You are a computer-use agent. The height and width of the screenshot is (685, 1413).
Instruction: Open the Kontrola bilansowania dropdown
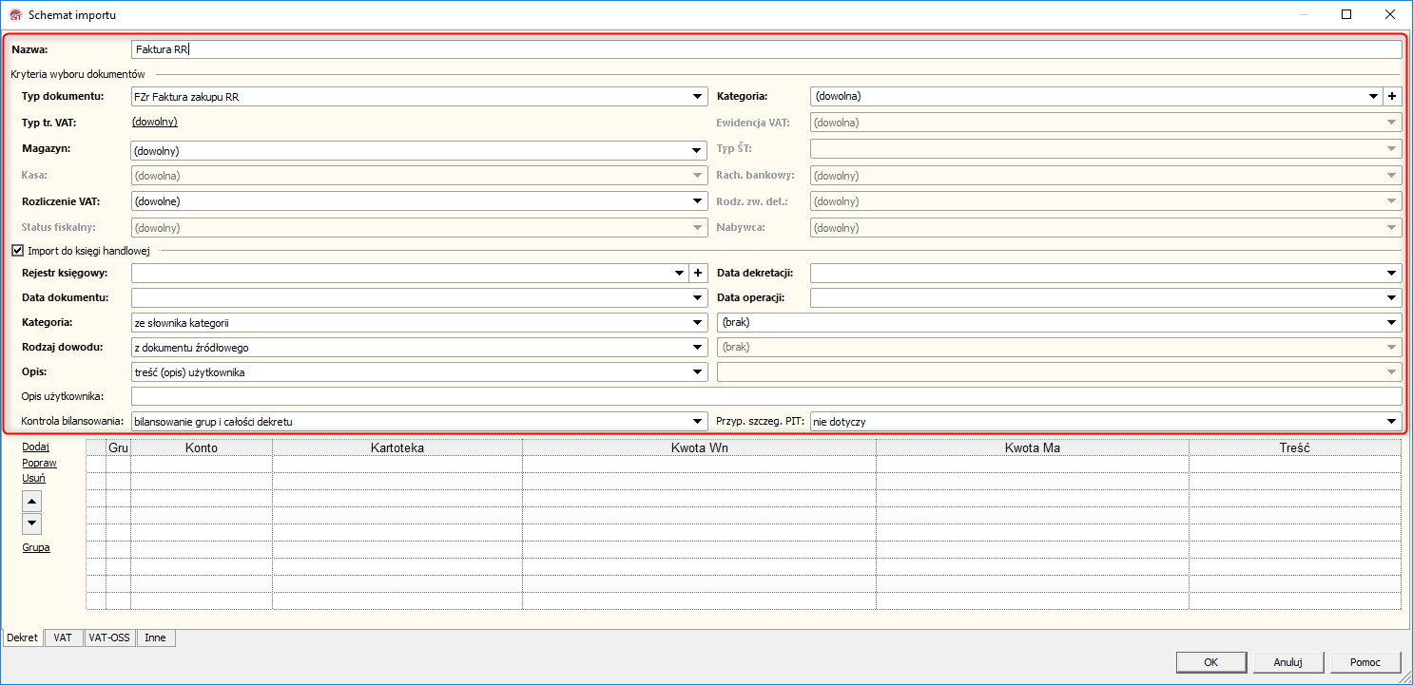pos(697,421)
